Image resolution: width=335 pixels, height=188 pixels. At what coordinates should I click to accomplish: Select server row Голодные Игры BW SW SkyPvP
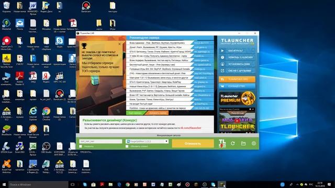170,69
